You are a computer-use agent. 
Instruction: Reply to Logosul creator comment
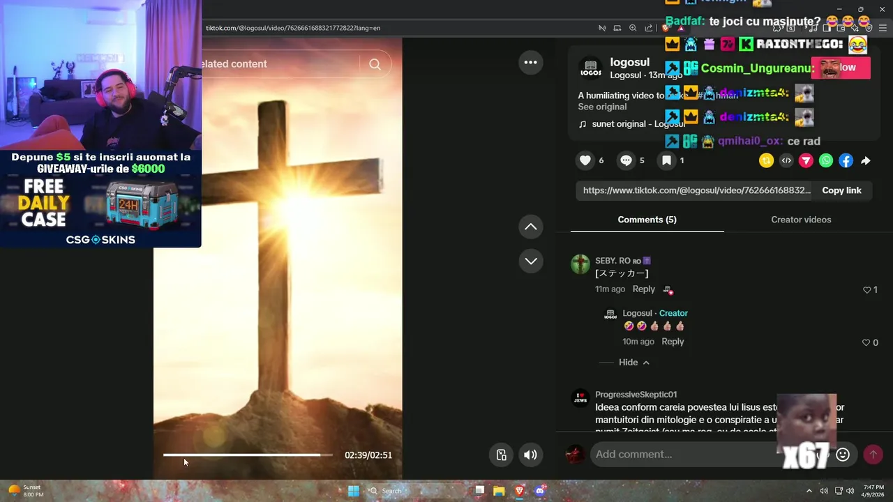pyautogui.click(x=673, y=342)
